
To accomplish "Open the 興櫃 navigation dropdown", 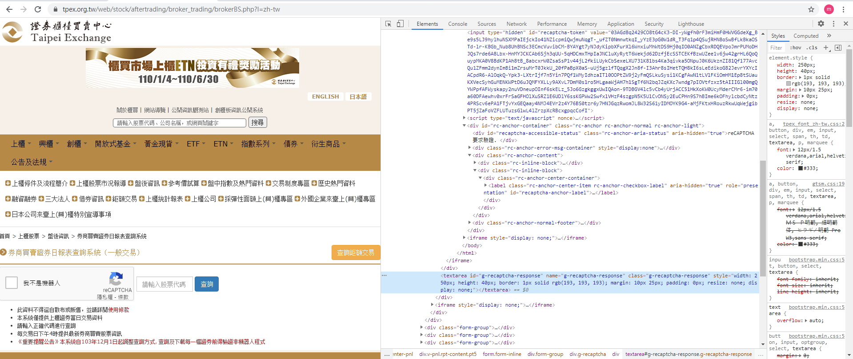I will (x=48, y=144).
